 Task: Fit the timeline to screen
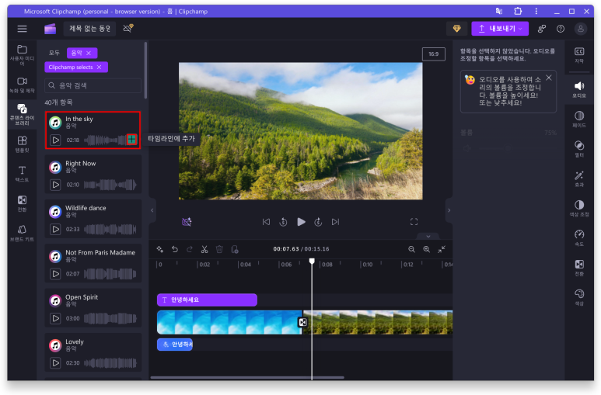(442, 250)
